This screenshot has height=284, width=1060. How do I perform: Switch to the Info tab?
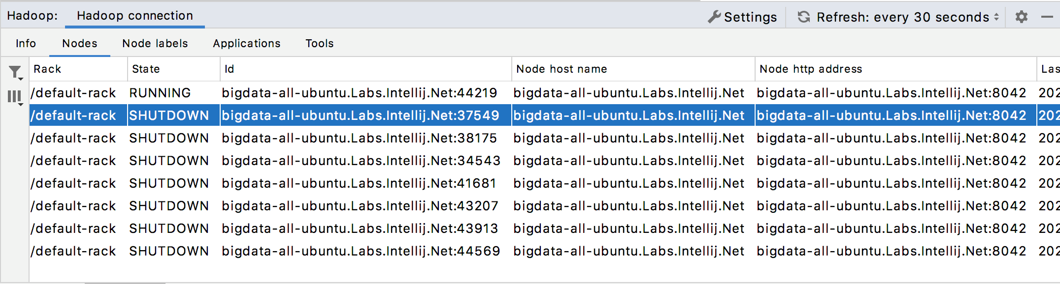pyautogui.click(x=26, y=43)
